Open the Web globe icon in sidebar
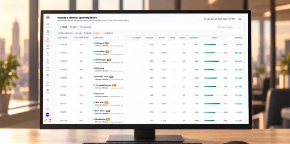The width and height of the screenshot is (290, 144). [48, 76]
